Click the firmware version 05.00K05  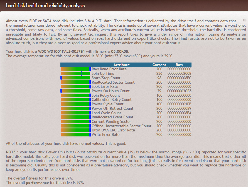click(x=120, y=51)
